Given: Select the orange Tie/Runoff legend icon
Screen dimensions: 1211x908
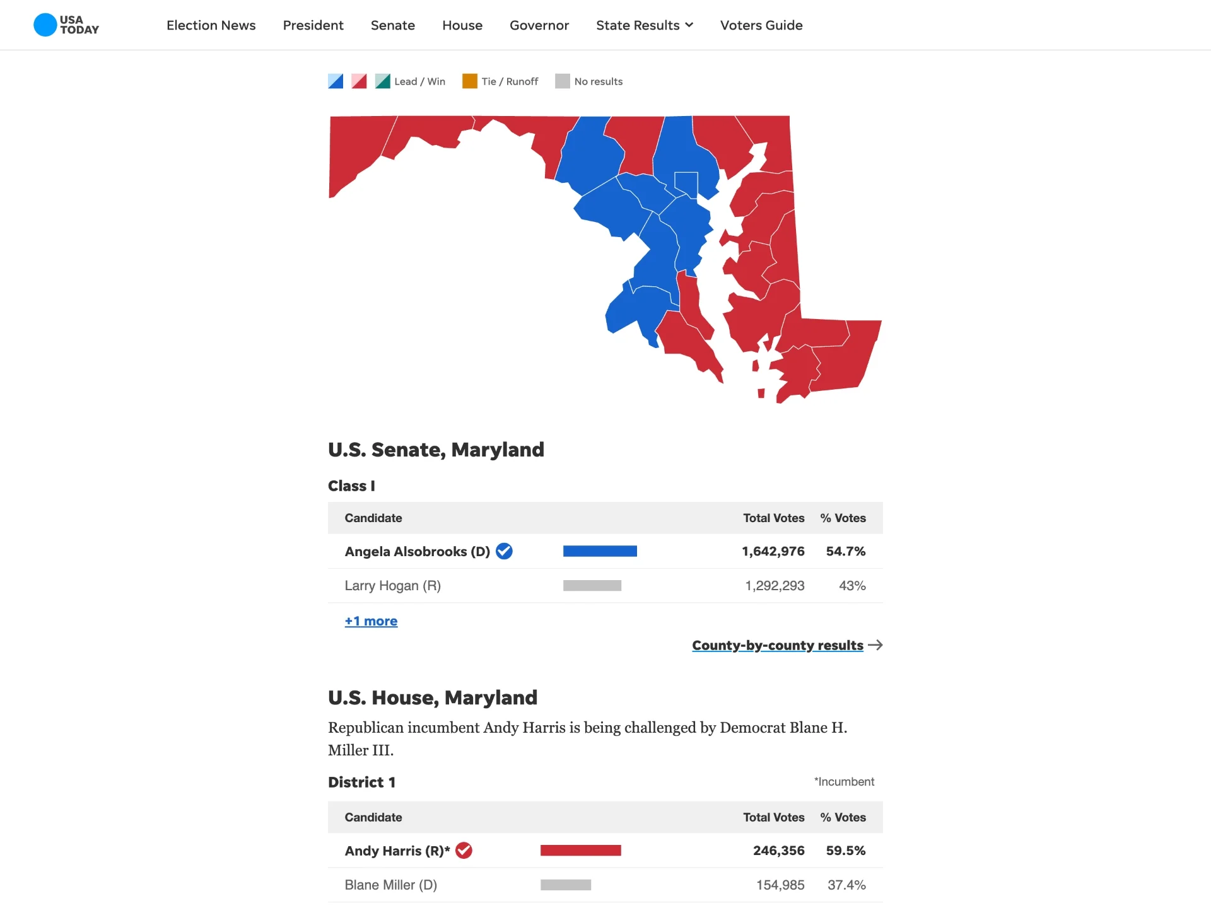Looking at the screenshot, I should (x=469, y=81).
